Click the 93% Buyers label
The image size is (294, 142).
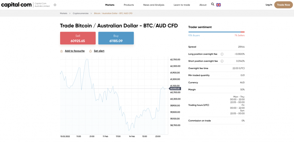click(x=194, y=35)
